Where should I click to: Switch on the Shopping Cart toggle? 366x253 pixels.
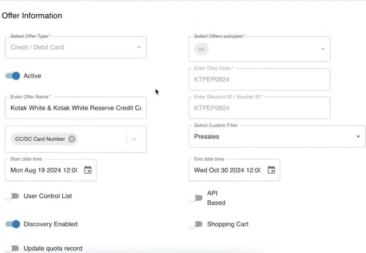195,224
